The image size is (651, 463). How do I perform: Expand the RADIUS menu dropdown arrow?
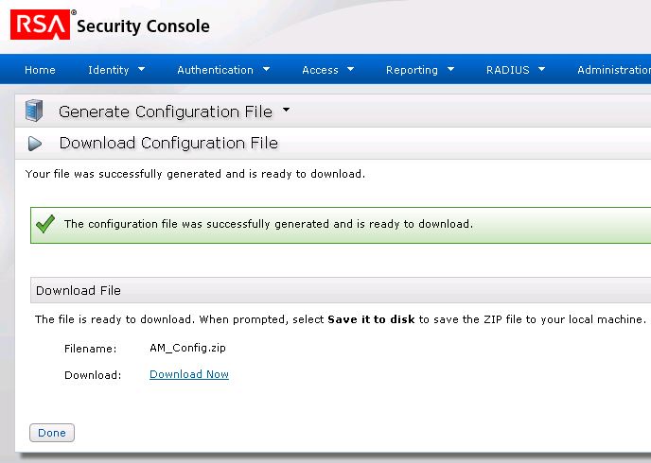click(x=541, y=69)
